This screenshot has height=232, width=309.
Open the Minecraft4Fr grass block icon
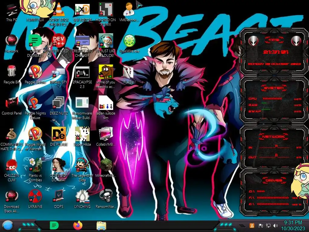106,168
